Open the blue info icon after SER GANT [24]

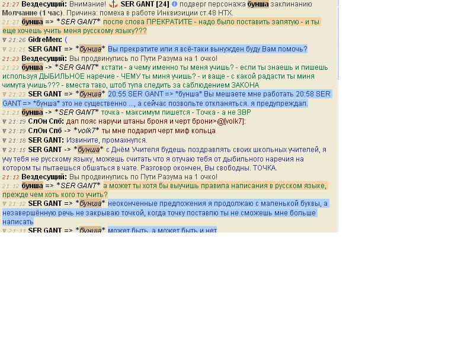tap(174, 4)
